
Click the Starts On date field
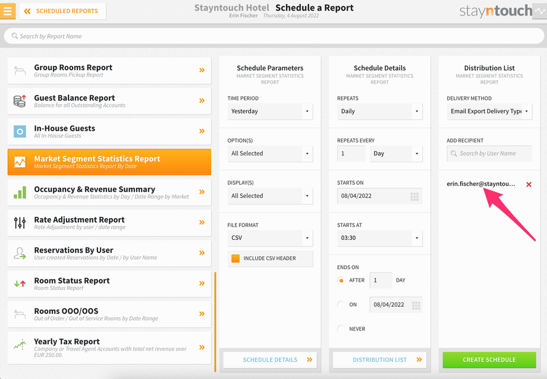(x=379, y=195)
